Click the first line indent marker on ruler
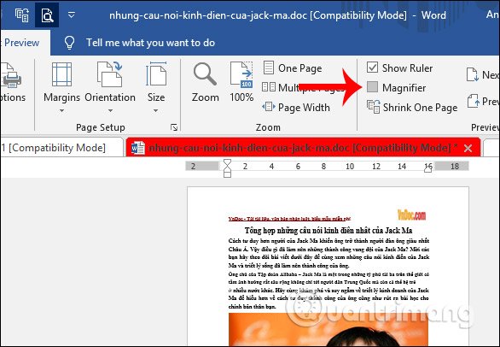The width and height of the screenshot is (500, 347). pyautogui.click(x=227, y=162)
